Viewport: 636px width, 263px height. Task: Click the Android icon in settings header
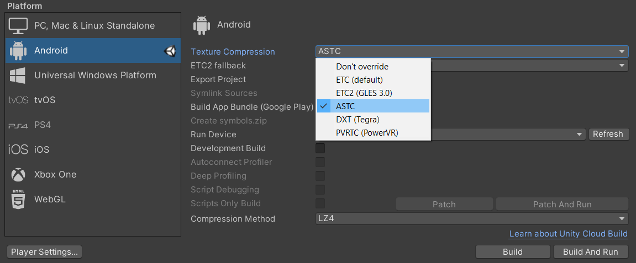pyautogui.click(x=202, y=25)
